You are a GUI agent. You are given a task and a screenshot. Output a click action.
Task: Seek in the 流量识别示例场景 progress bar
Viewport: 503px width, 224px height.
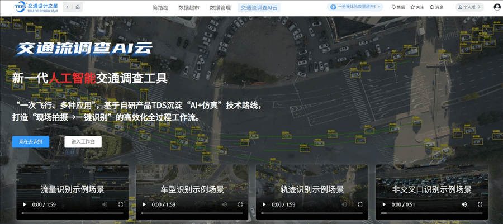click(x=73, y=213)
